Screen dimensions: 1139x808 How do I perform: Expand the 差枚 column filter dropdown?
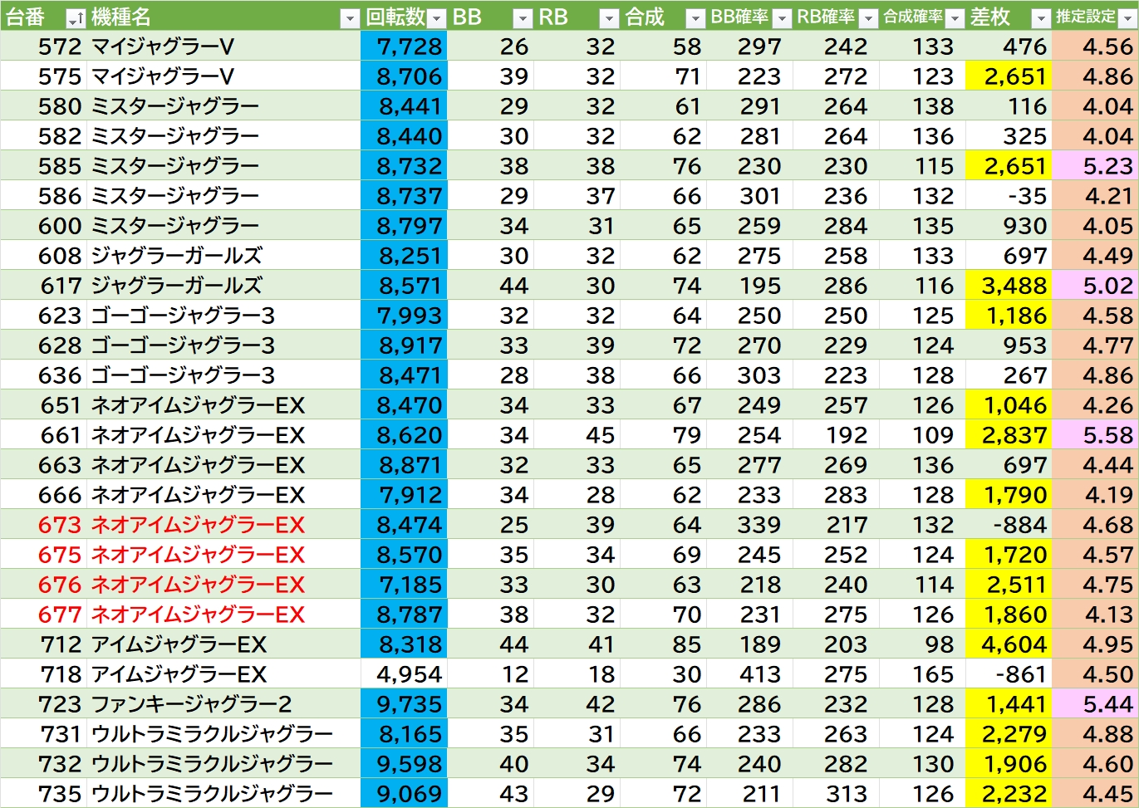pos(1041,18)
